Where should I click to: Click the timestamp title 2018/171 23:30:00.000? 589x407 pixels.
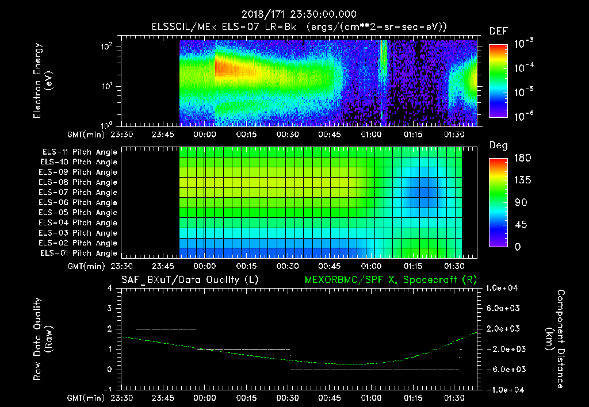pos(299,14)
